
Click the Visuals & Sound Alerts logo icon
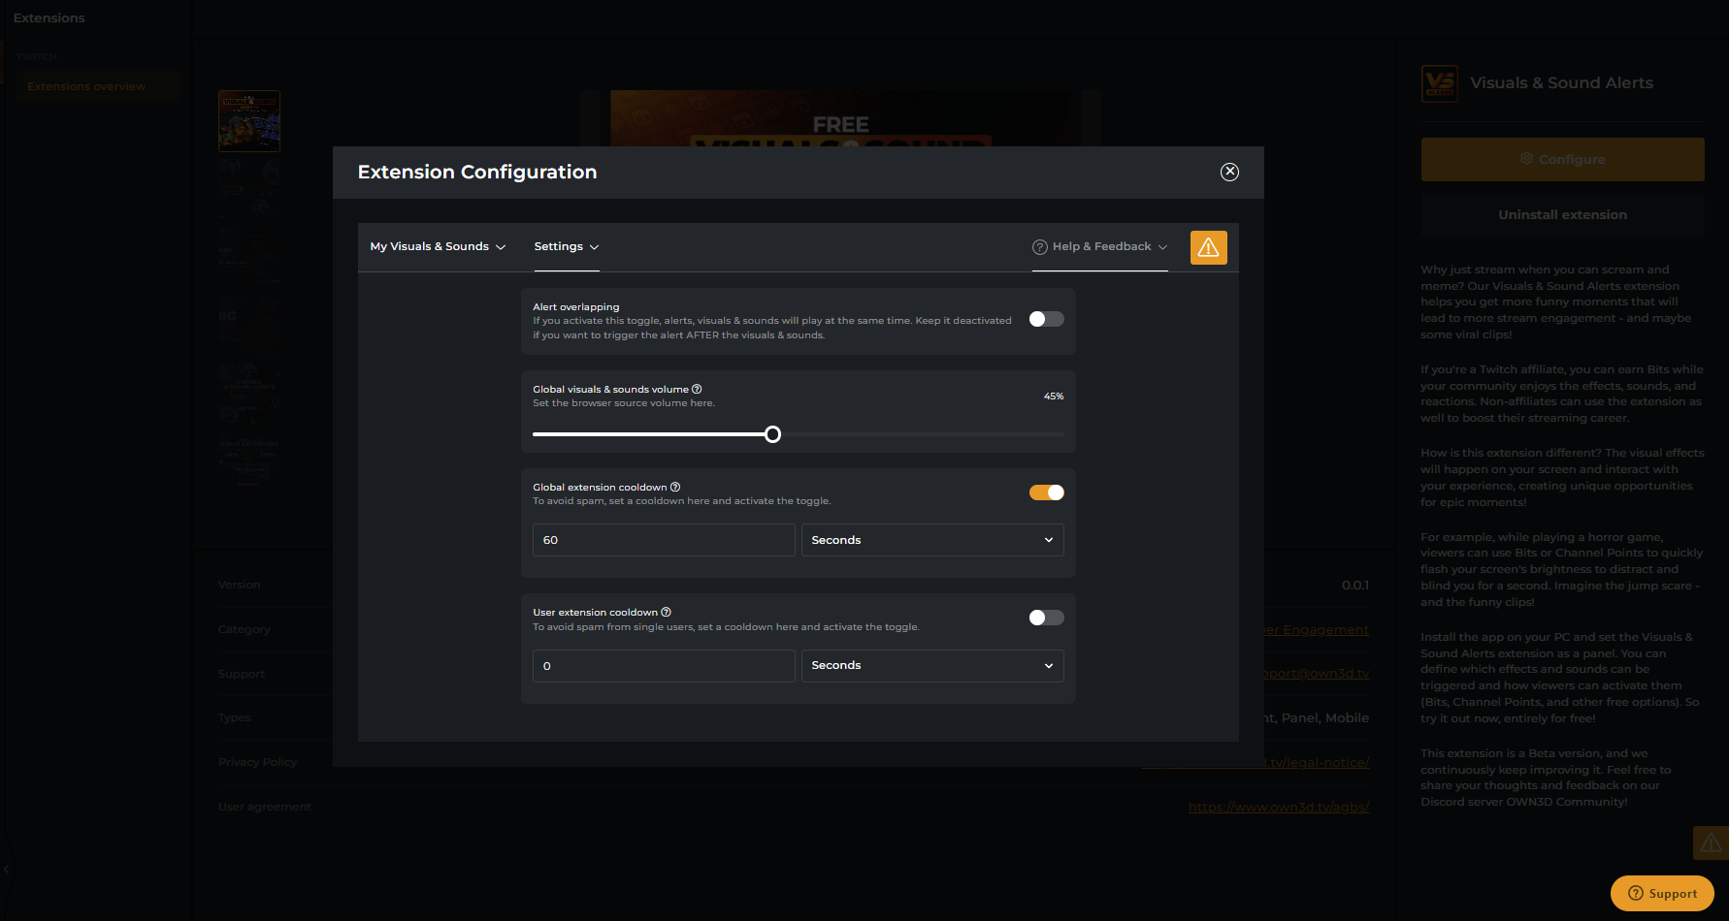coord(1440,83)
